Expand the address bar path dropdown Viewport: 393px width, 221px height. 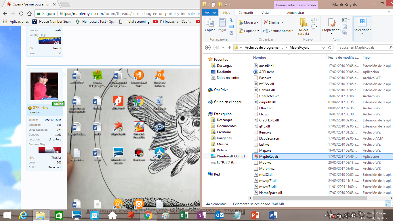coord(323,47)
